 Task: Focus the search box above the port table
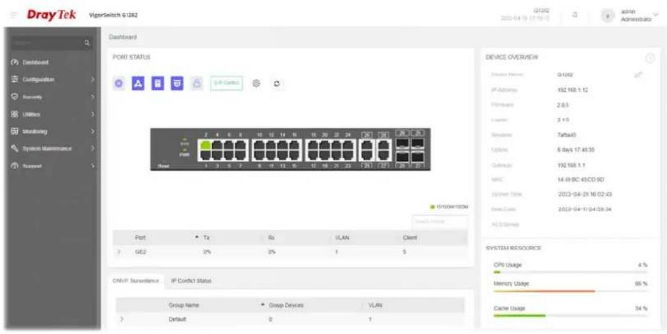pyautogui.click(x=439, y=221)
